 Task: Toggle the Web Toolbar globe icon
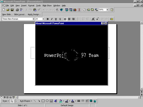point(61,10)
